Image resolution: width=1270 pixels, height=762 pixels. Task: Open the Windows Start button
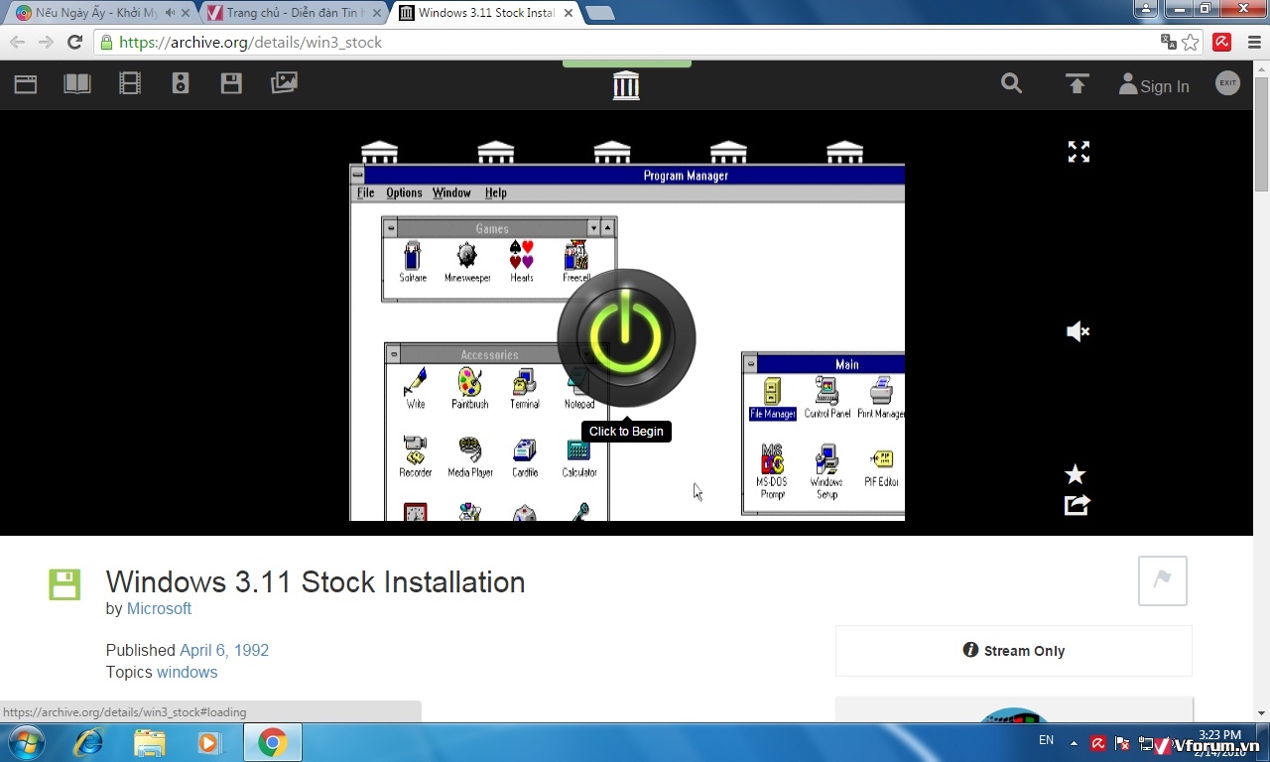pyautogui.click(x=24, y=742)
